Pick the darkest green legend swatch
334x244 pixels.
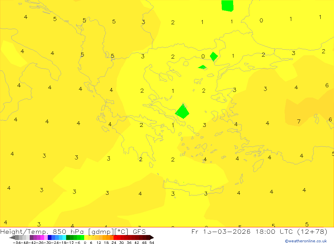pos(68,237)
